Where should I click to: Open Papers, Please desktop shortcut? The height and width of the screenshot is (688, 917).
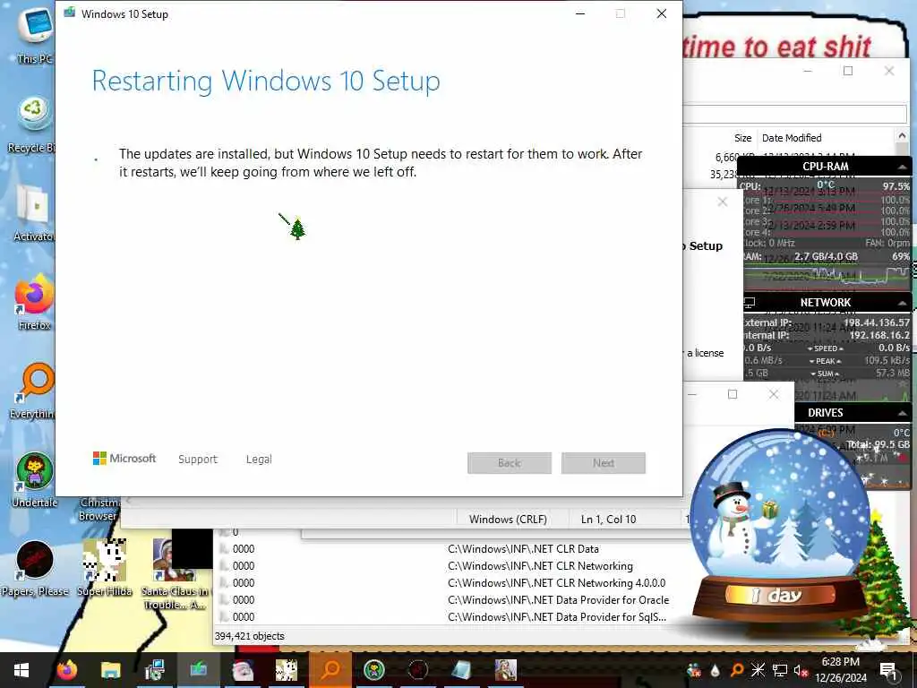point(35,567)
